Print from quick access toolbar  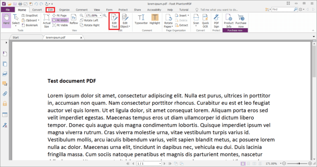tap(20, 4)
